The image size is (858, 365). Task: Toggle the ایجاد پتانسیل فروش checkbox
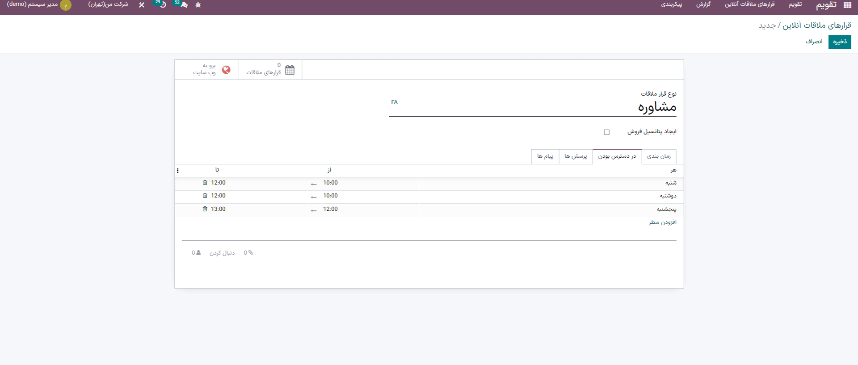pos(606,132)
